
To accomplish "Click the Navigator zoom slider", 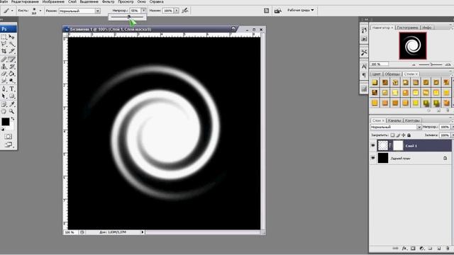I will (431, 64).
